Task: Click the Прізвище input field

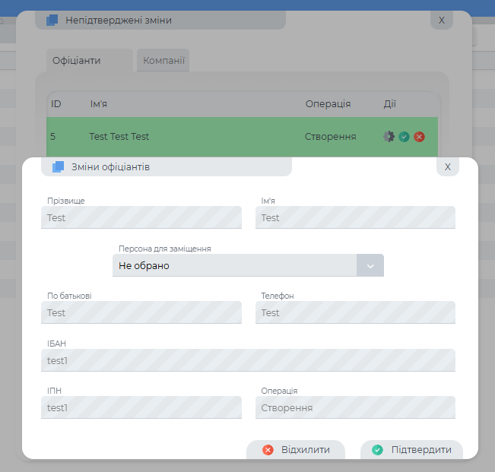Action: pos(141,218)
